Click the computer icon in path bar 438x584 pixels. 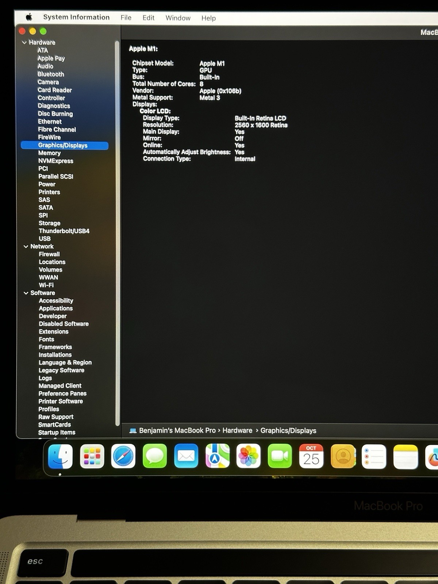tap(133, 431)
